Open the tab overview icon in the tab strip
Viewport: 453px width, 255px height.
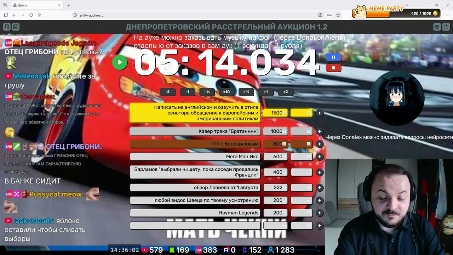click(x=5, y=5)
